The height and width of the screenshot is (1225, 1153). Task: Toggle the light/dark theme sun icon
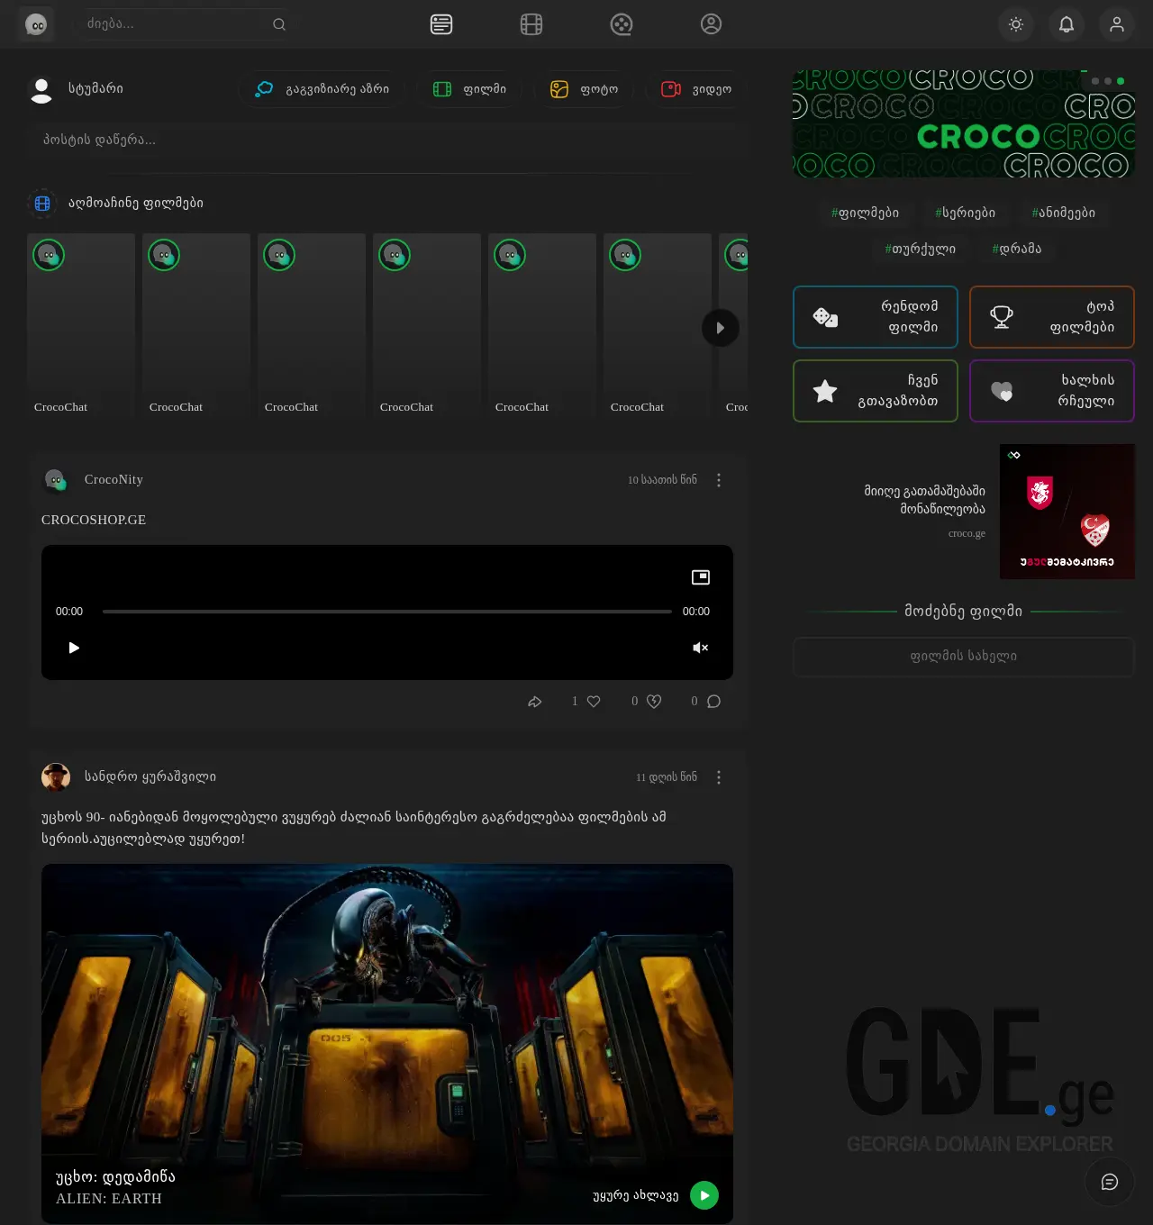pos(1016,24)
